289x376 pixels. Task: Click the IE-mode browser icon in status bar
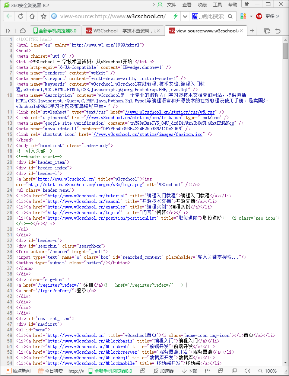coord(220,371)
